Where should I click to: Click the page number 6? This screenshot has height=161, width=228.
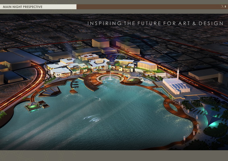(x=226, y=6)
